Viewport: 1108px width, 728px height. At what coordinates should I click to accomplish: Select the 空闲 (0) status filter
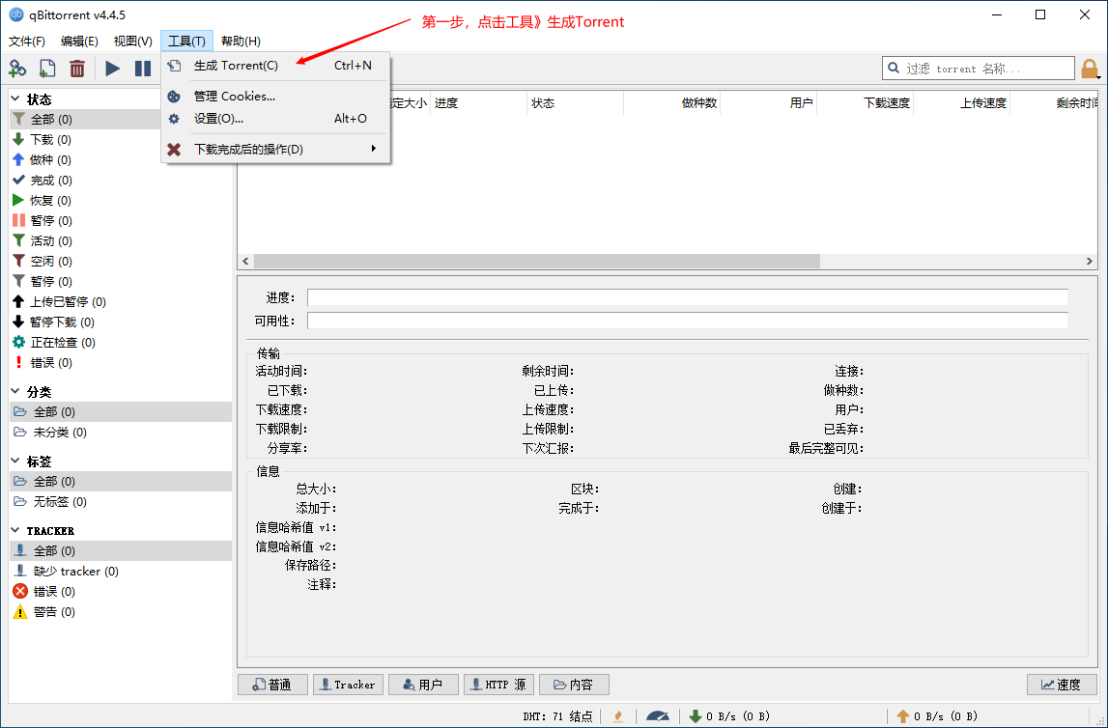point(121,262)
